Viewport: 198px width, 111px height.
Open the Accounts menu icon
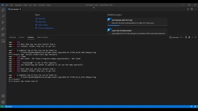[x=3, y=96]
